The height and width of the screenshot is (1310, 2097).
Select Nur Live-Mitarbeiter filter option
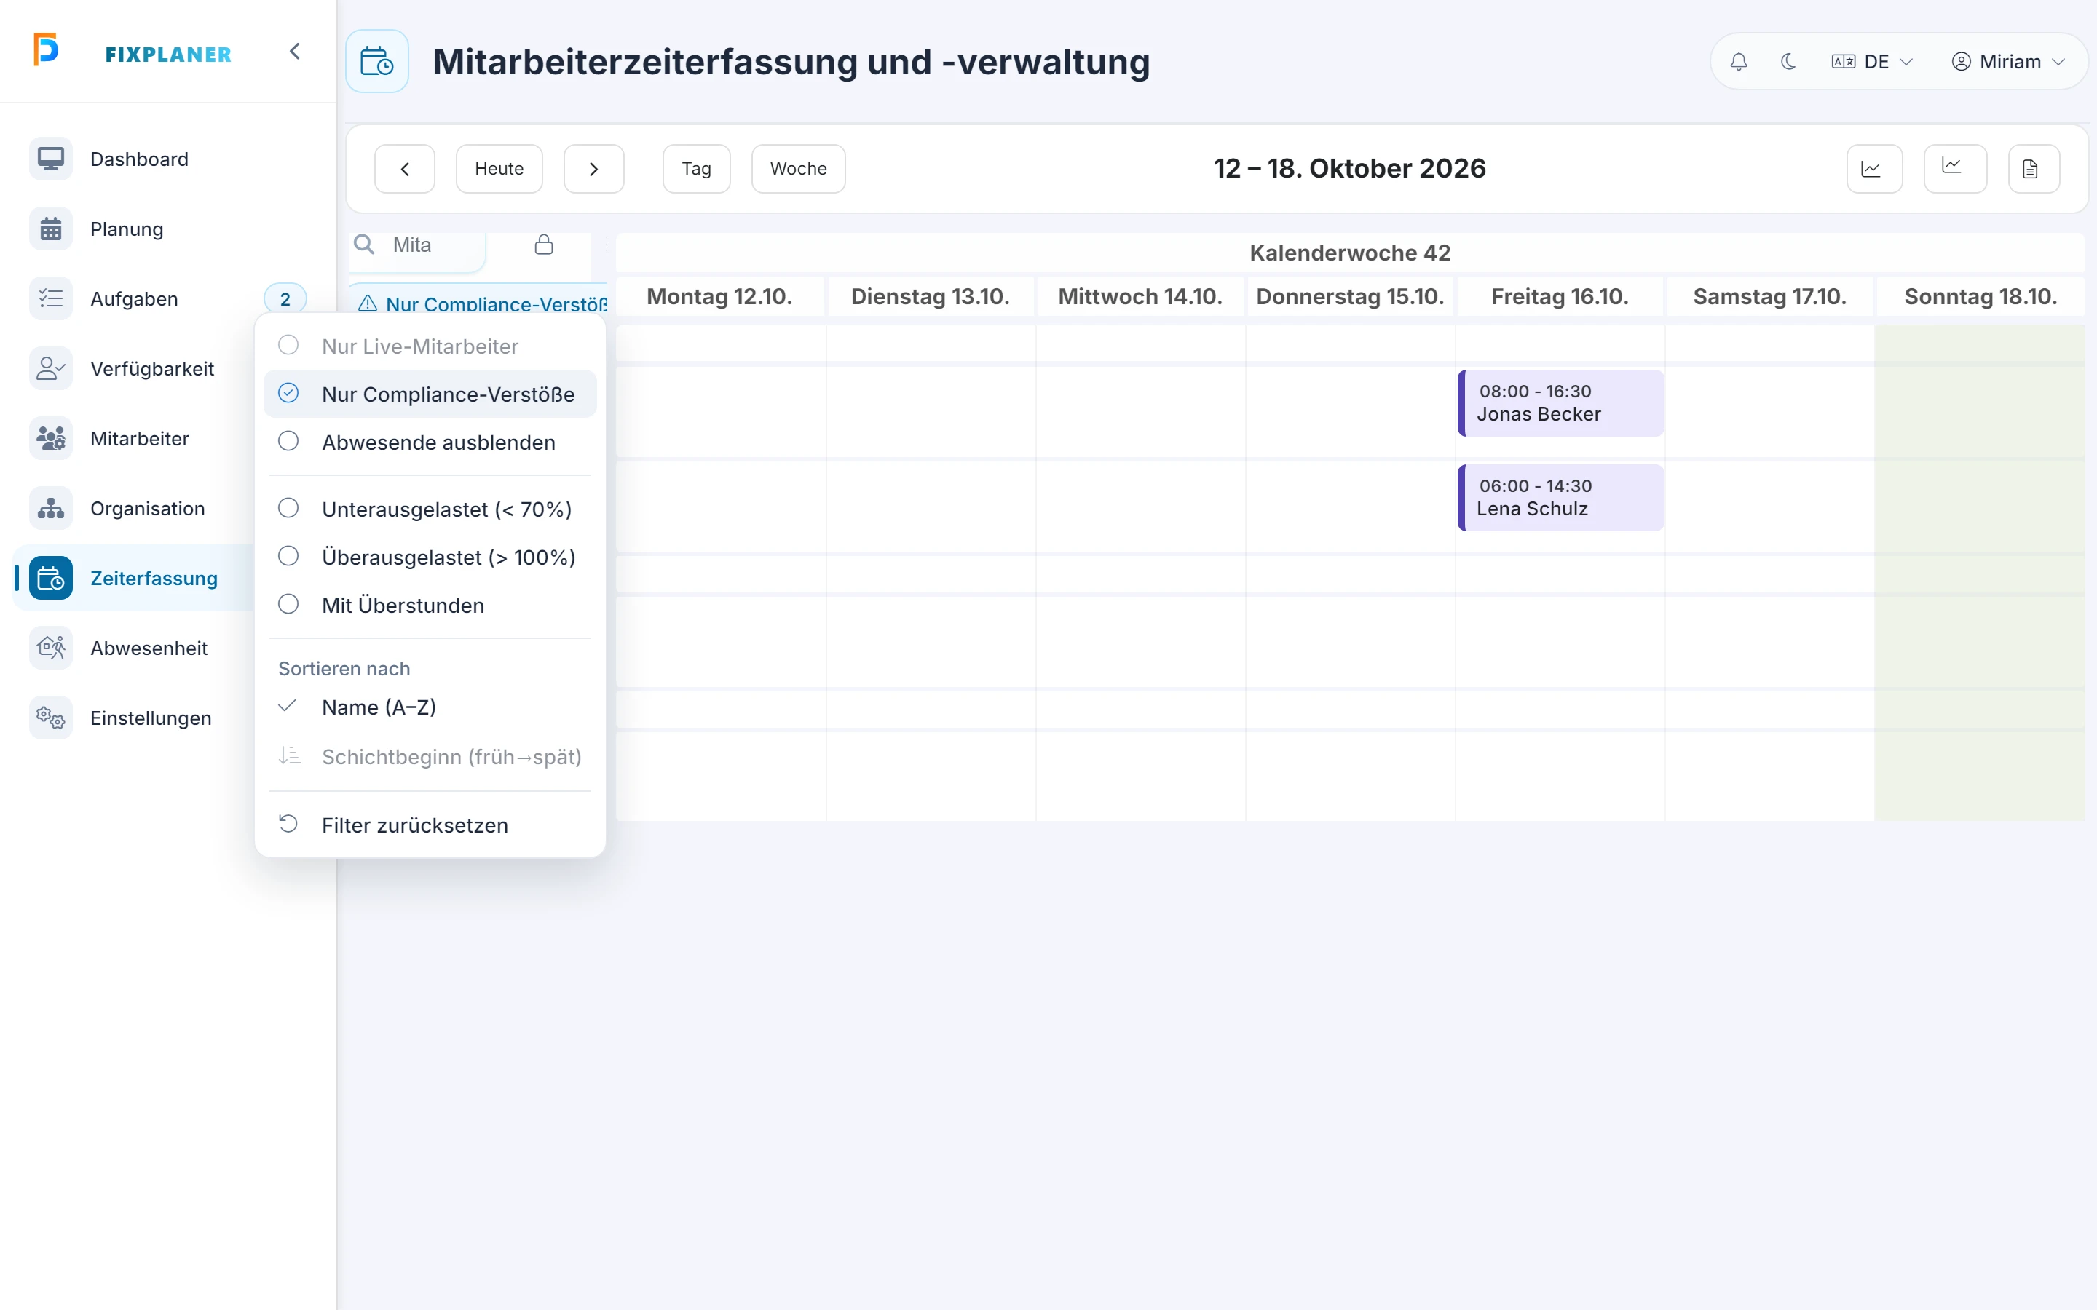coord(430,346)
